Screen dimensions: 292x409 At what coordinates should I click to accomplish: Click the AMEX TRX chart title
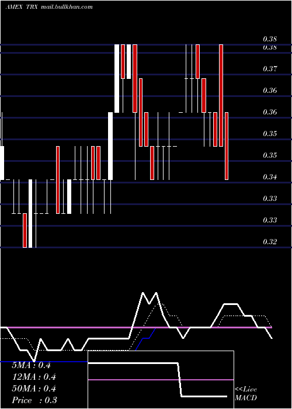[x=22, y=7]
